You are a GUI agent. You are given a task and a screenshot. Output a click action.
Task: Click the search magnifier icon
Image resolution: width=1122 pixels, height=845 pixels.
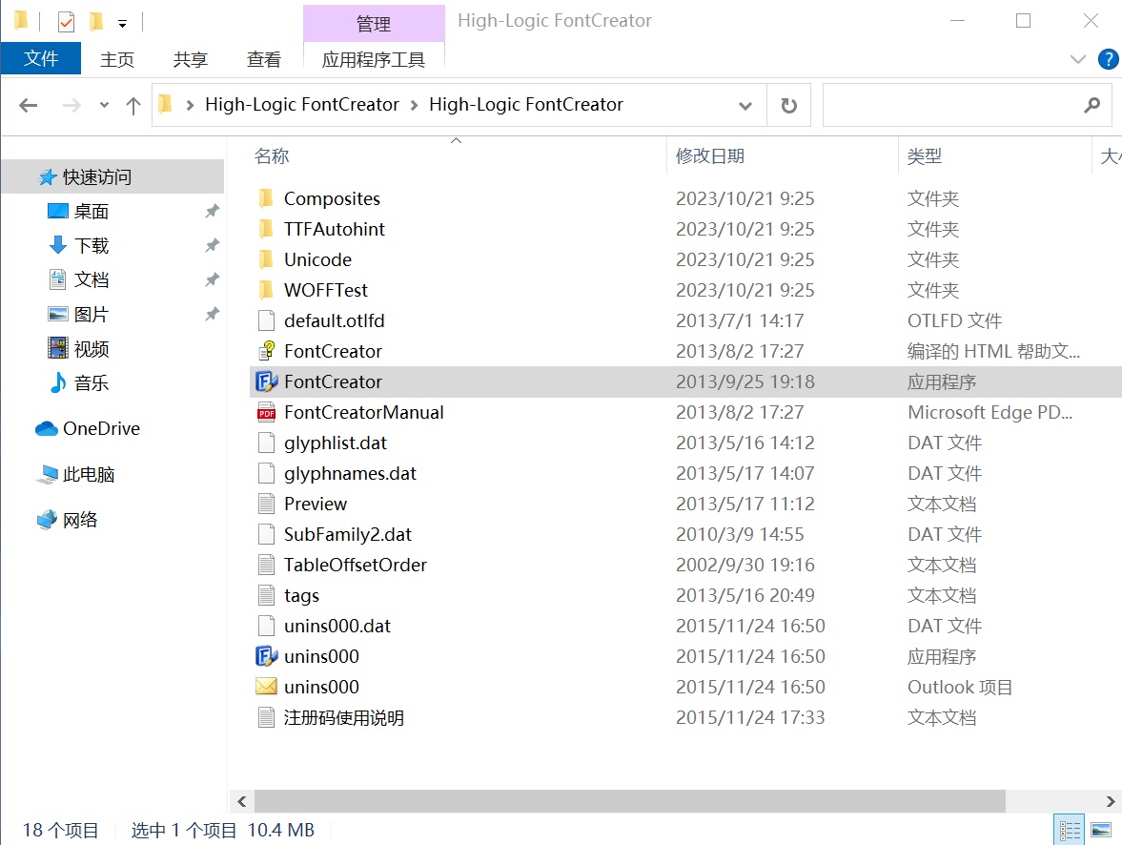[x=1091, y=105]
